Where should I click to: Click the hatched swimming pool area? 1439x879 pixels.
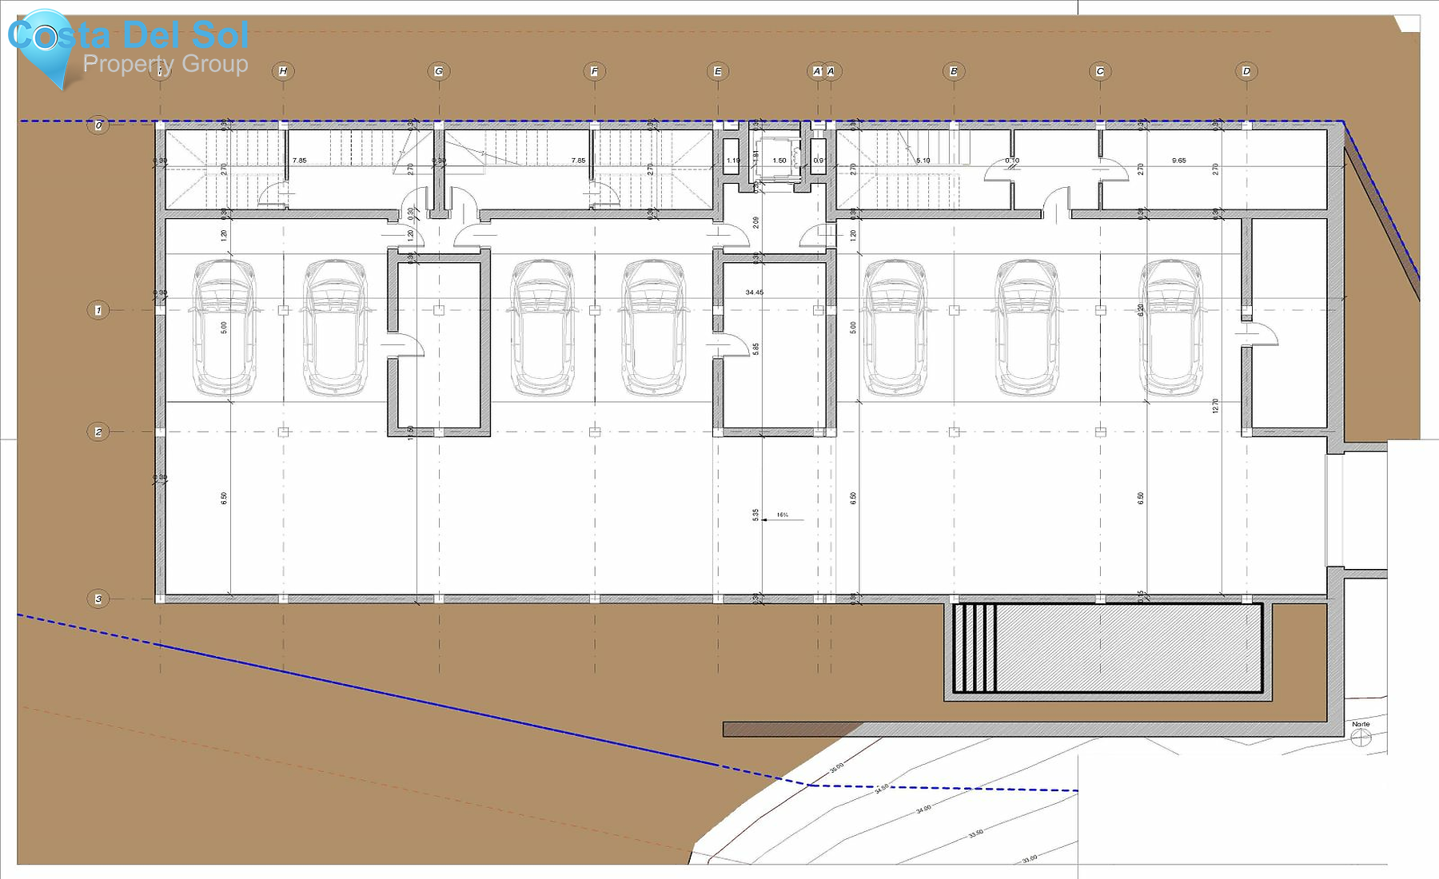[1127, 647]
